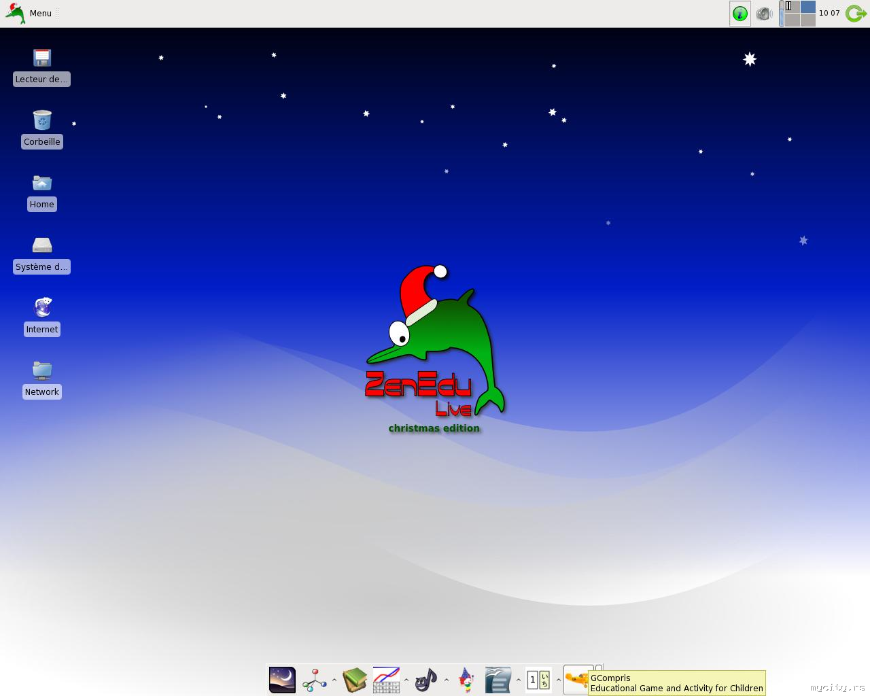
Task: Expand the arrow beside the office document launcher
Action: tap(519, 680)
